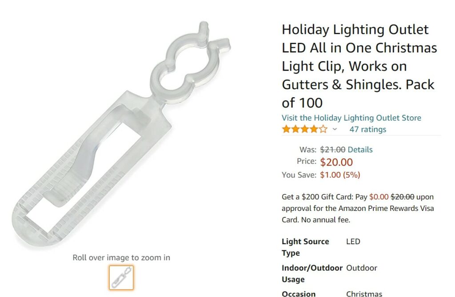Click the 'Roll over image to zoom in' text

[x=121, y=257]
